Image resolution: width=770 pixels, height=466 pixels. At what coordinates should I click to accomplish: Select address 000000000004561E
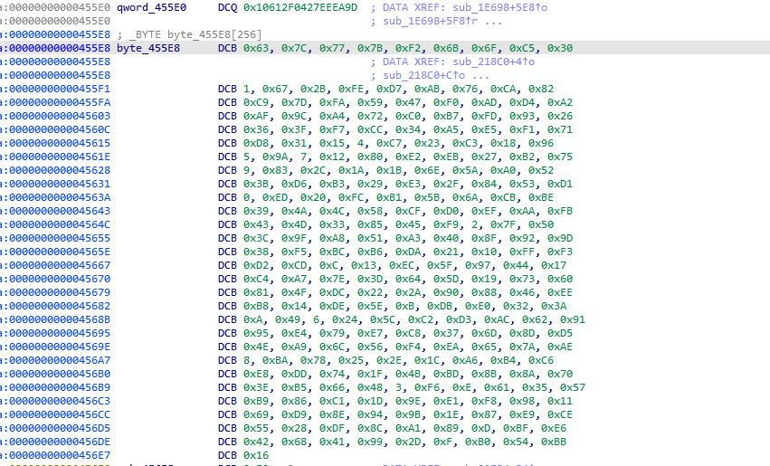pyautogui.click(x=60, y=157)
